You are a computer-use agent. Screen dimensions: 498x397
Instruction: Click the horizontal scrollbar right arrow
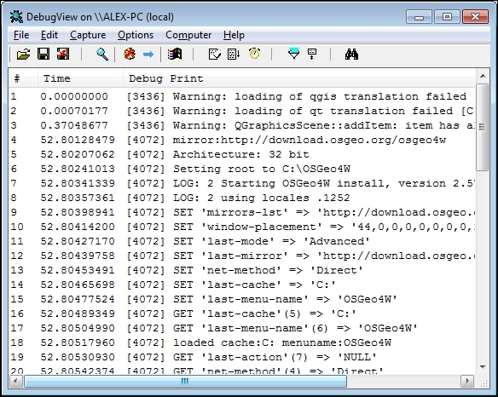tap(467, 381)
